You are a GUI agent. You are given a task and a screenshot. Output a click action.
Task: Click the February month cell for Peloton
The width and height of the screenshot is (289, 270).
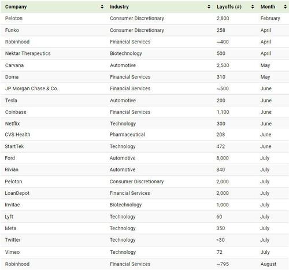tap(270, 19)
